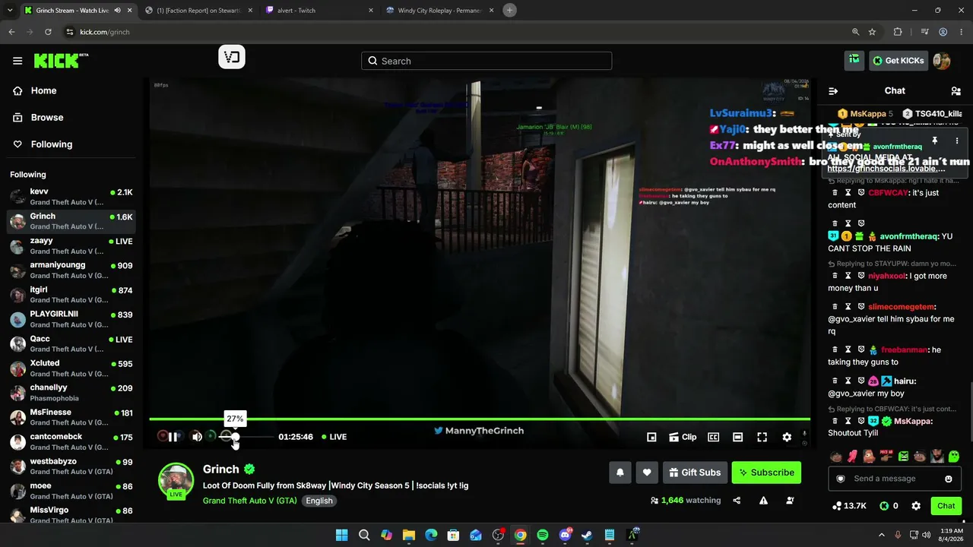
Task: Open the 13.7K channel points menu
Action: click(x=849, y=506)
